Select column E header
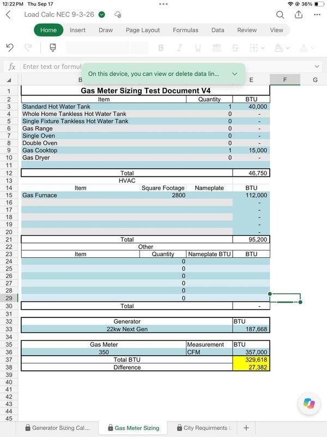The height and width of the screenshot is (437, 327). (x=251, y=80)
